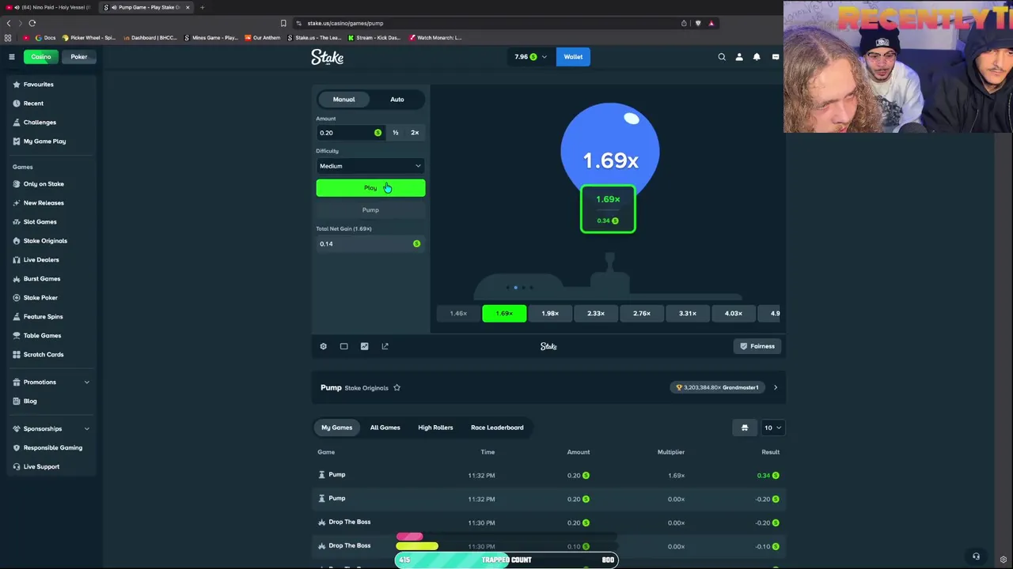Open balance 7.96 currency dropdown
1013x569 pixels.
530,57
